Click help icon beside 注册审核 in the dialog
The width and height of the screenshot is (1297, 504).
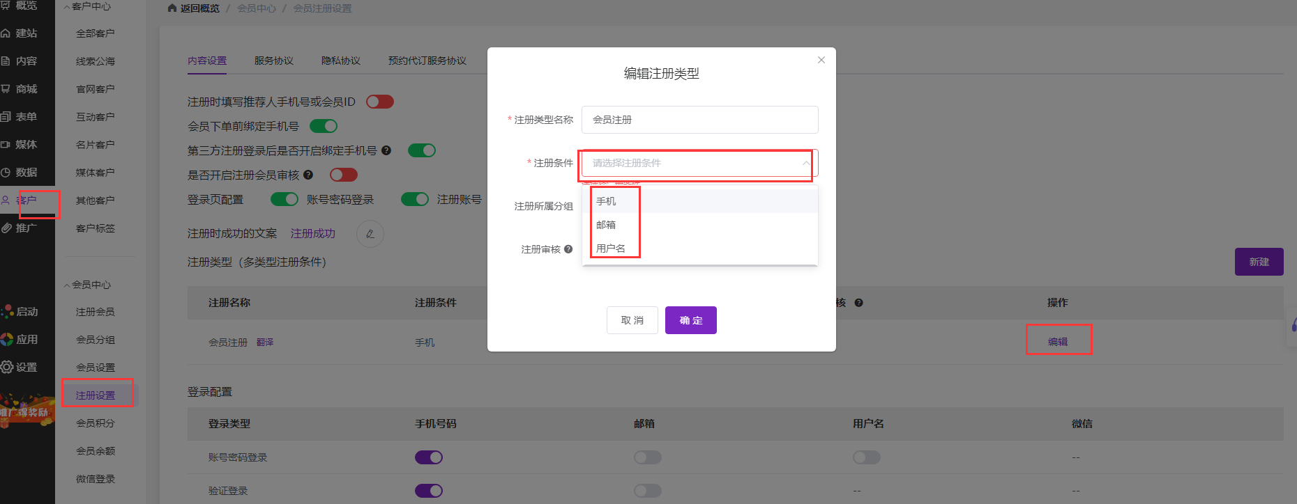[568, 249]
